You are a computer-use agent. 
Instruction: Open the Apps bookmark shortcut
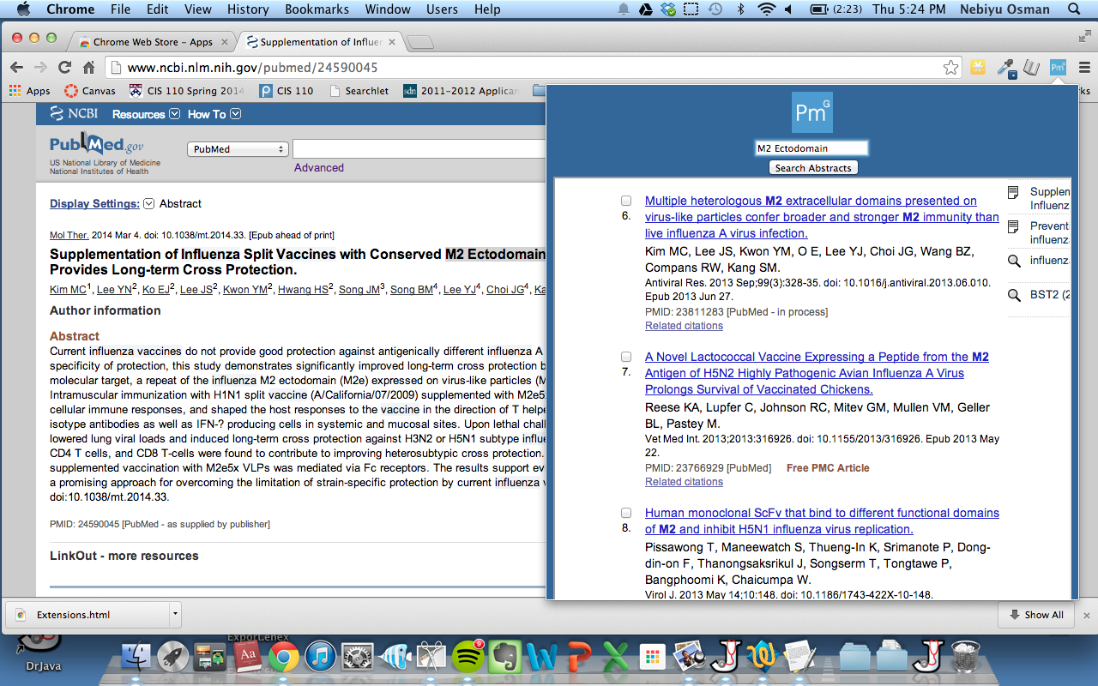pos(29,90)
